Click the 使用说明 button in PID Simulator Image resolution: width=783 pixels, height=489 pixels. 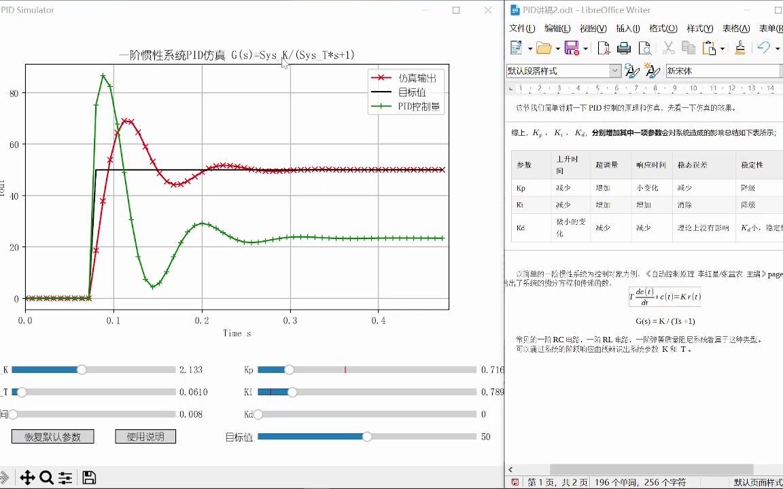pos(145,437)
